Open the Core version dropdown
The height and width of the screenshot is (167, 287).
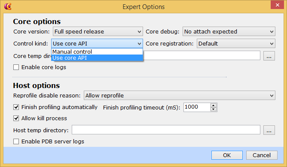pos(98,31)
